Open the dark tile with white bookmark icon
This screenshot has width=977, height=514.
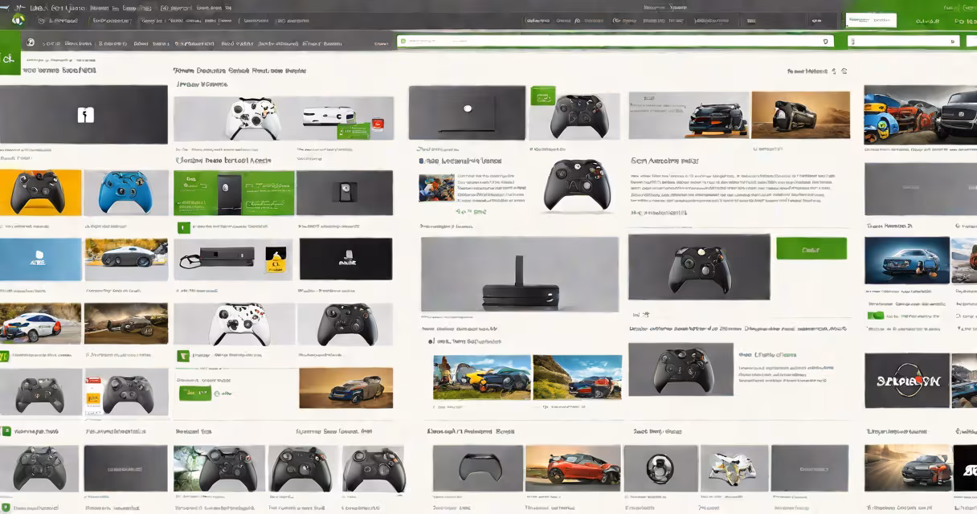84,115
